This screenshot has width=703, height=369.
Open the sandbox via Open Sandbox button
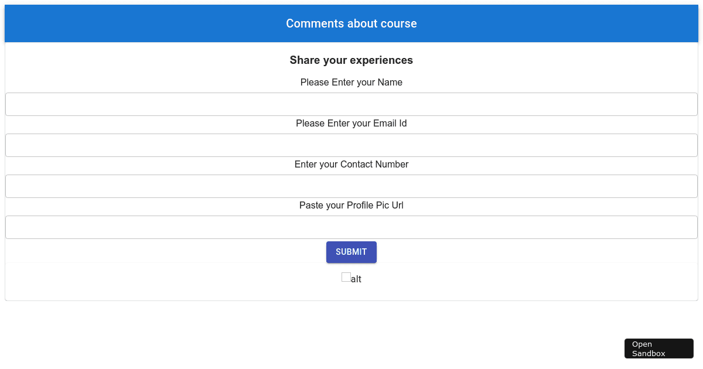659,348
